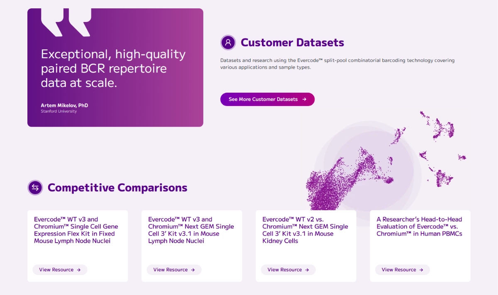The width and height of the screenshot is (498, 295).
Task: Click arrow on Flex Kit card's View Resource
Action: coord(79,270)
